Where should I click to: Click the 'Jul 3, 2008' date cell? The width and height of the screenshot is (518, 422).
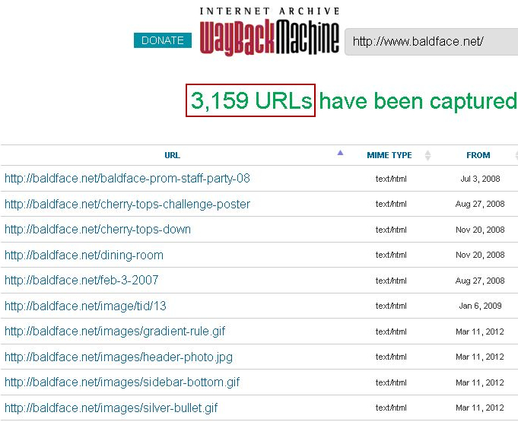click(480, 179)
